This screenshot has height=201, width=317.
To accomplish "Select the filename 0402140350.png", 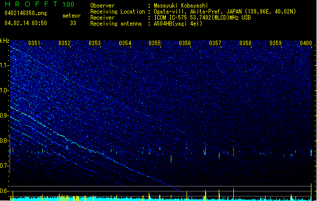I will click(26, 14).
